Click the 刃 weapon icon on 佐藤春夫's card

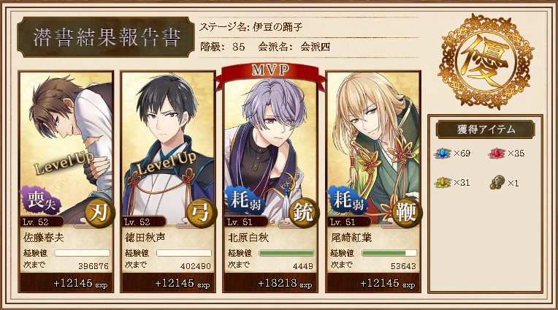coord(99,213)
